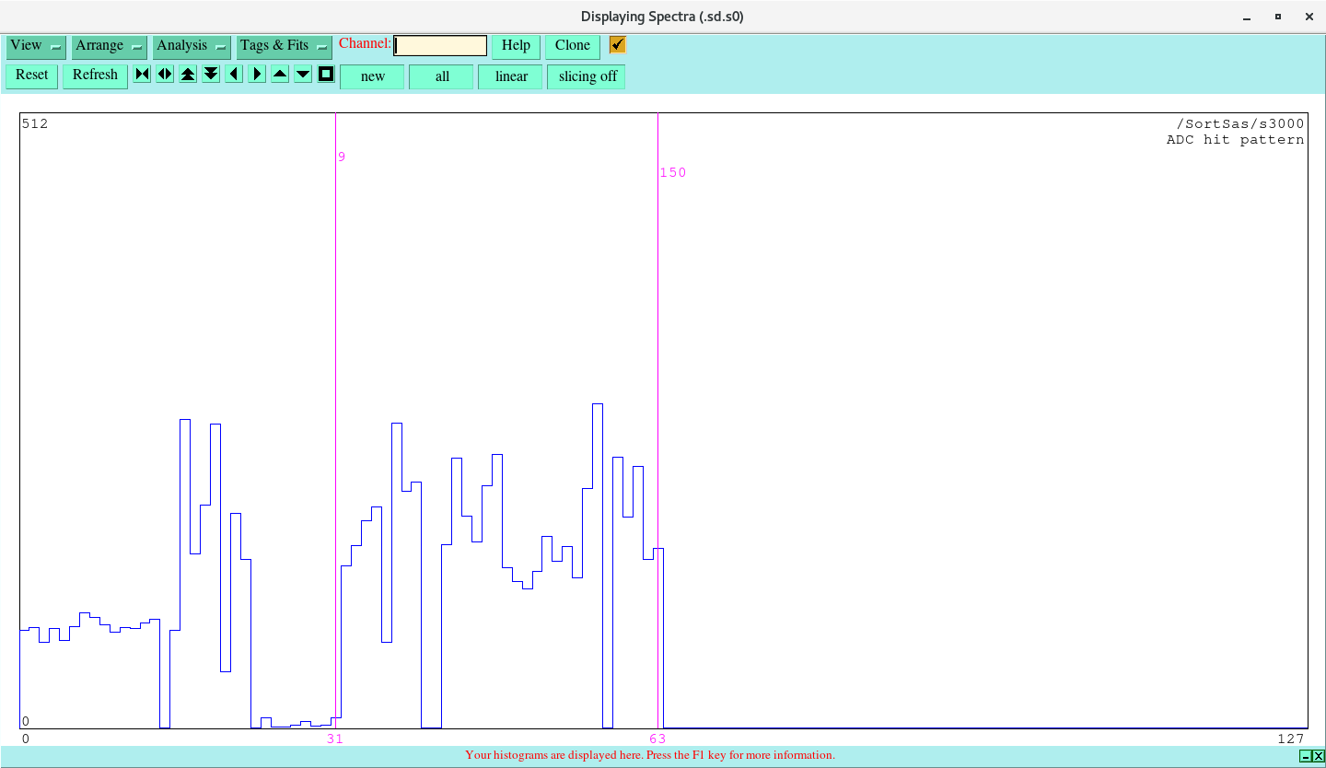Click inside the Channel input field
Image resolution: width=1326 pixels, height=768 pixels.
click(439, 44)
